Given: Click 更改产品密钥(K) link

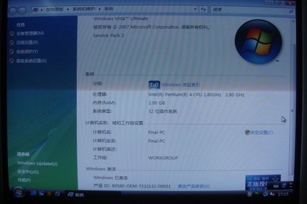Looking at the screenshot, I should 193,186.
